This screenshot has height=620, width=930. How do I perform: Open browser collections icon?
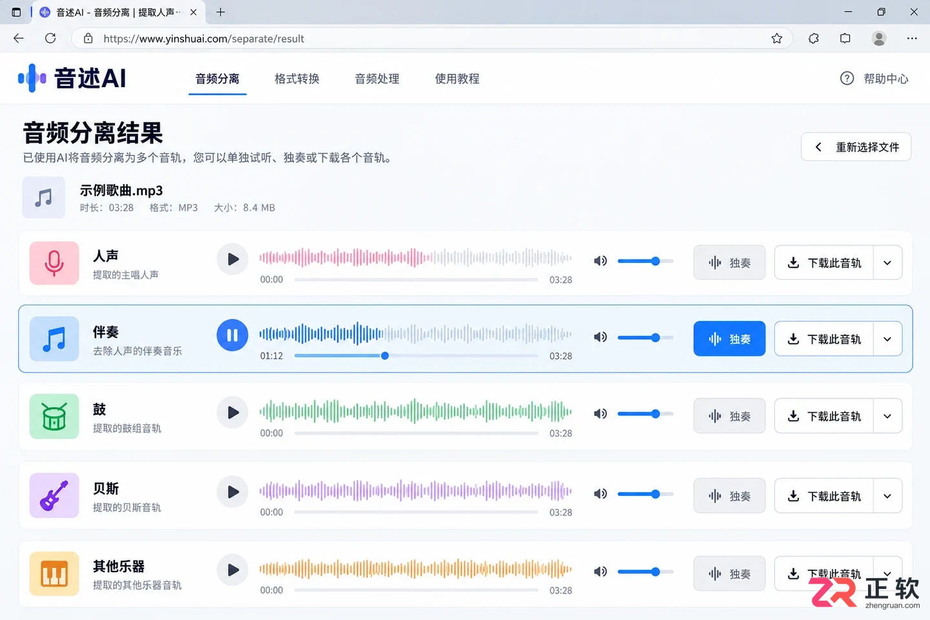(845, 39)
